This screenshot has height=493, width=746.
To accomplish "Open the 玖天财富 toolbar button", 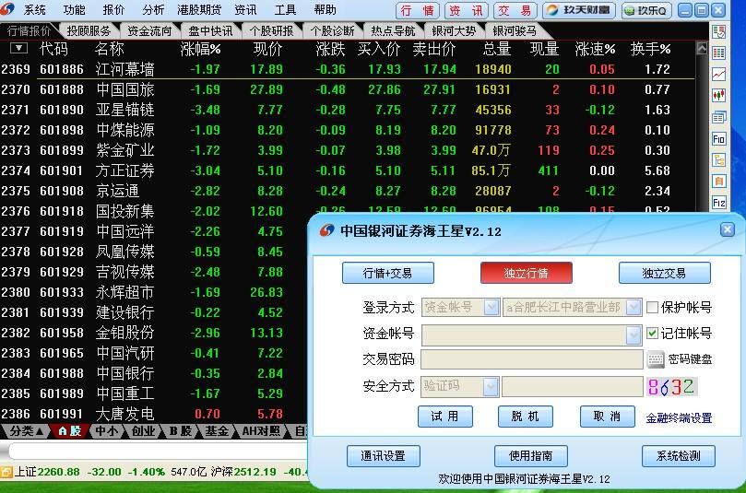I will (579, 10).
